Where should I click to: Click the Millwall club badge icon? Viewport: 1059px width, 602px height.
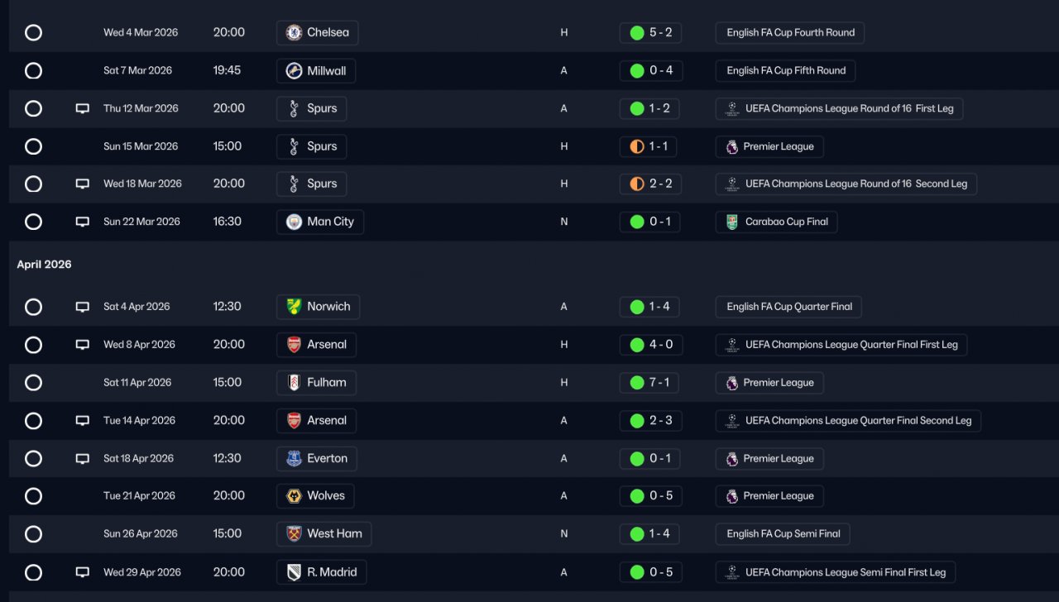pos(294,71)
